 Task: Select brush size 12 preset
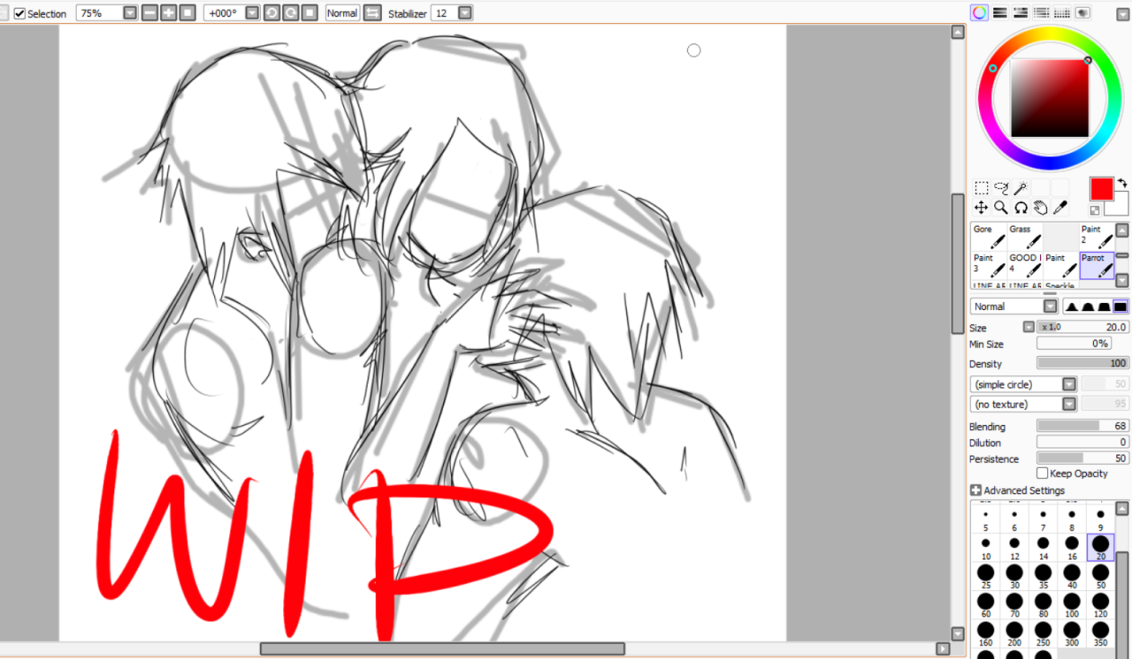[x=1014, y=548]
